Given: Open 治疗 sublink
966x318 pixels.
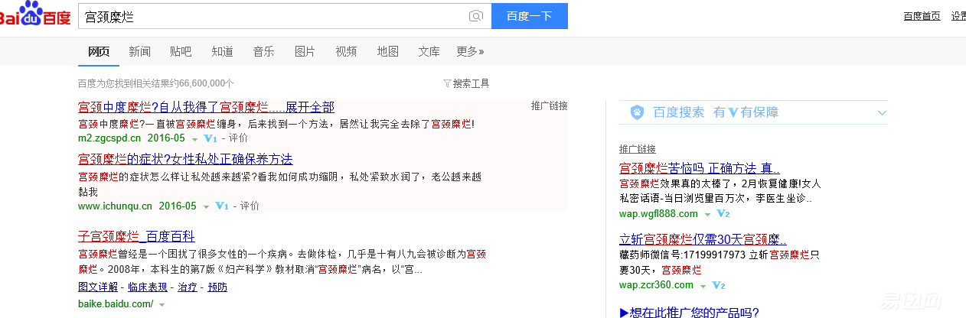Looking at the screenshot, I should tap(187, 287).
